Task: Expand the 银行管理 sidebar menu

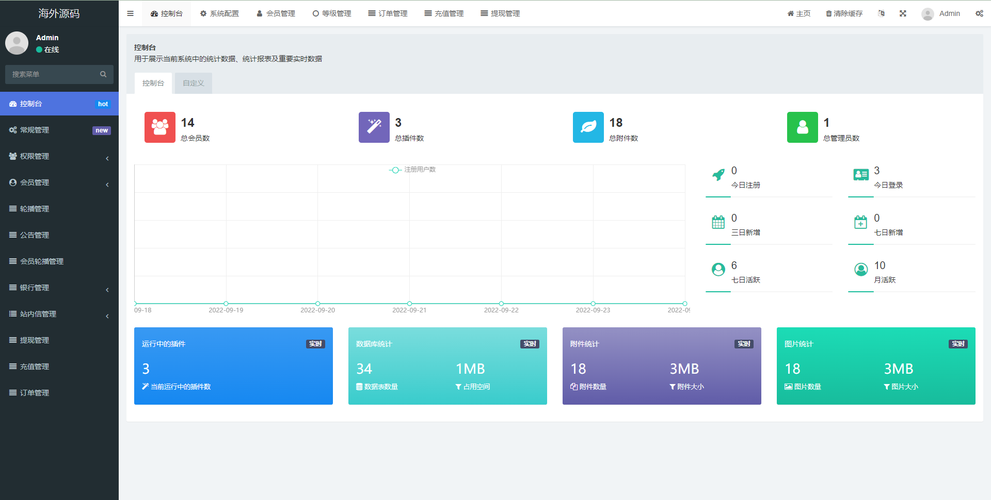Action: tap(59, 288)
